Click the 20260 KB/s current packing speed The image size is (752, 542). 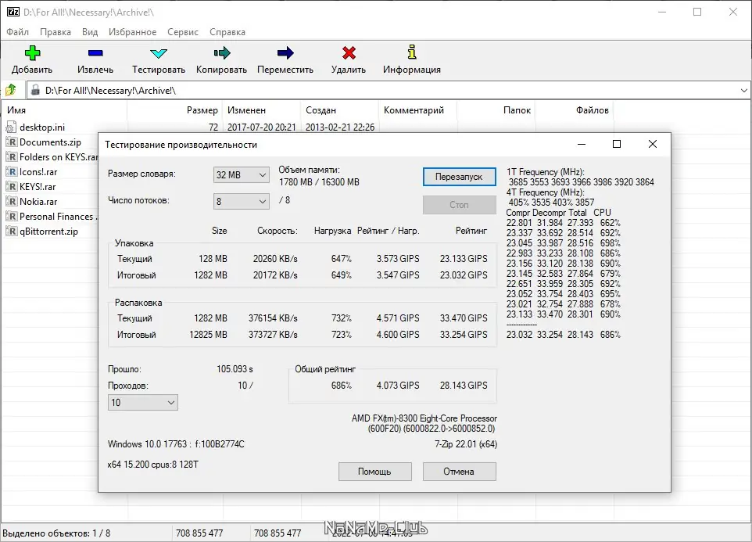point(275,259)
